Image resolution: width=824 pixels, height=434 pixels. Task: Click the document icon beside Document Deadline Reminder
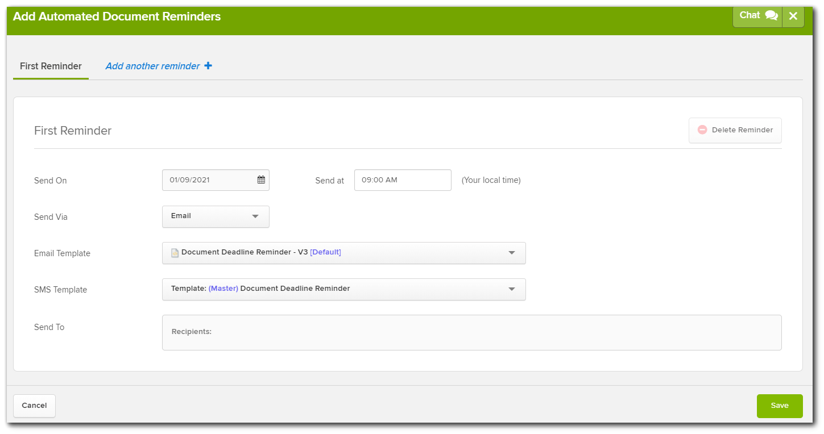pyautogui.click(x=175, y=253)
